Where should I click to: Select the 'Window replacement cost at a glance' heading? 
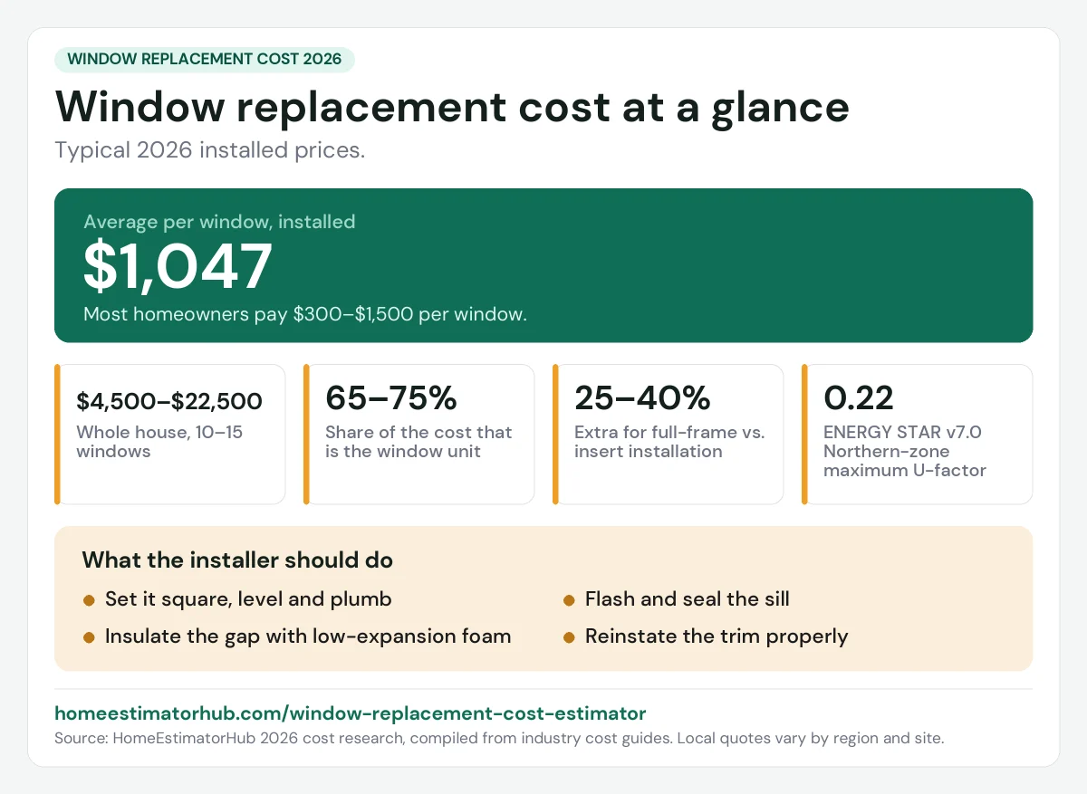452,107
